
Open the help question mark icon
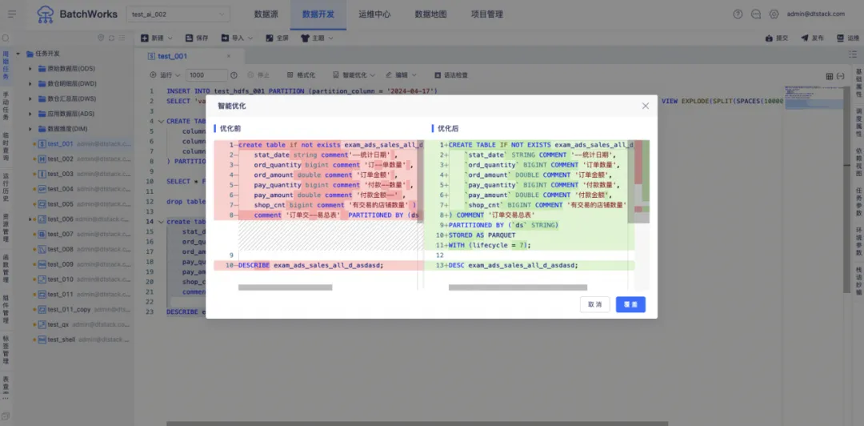coord(737,14)
